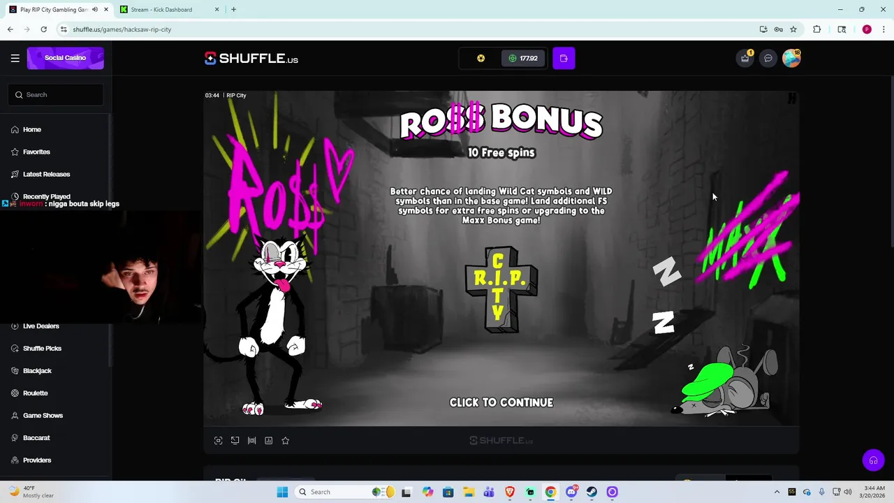Open the chat bubble icon

[768, 58]
